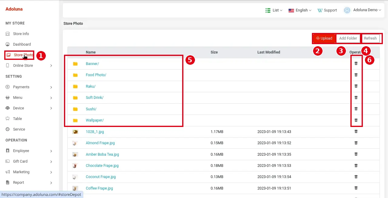The height and width of the screenshot is (198, 388).
Task: Click the Add Folder button
Action: click(348, 38)
